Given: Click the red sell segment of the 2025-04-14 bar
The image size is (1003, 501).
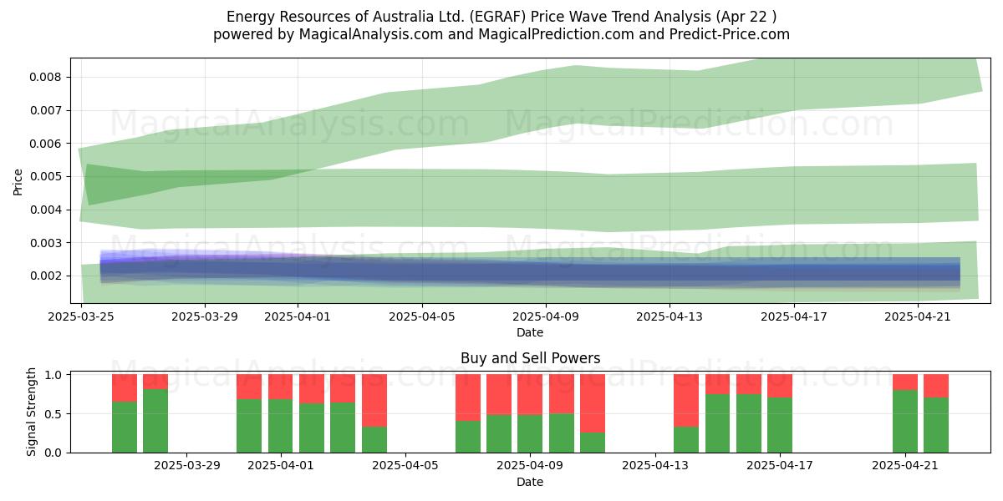Looking at the screenshot, I should coord(686,401).
